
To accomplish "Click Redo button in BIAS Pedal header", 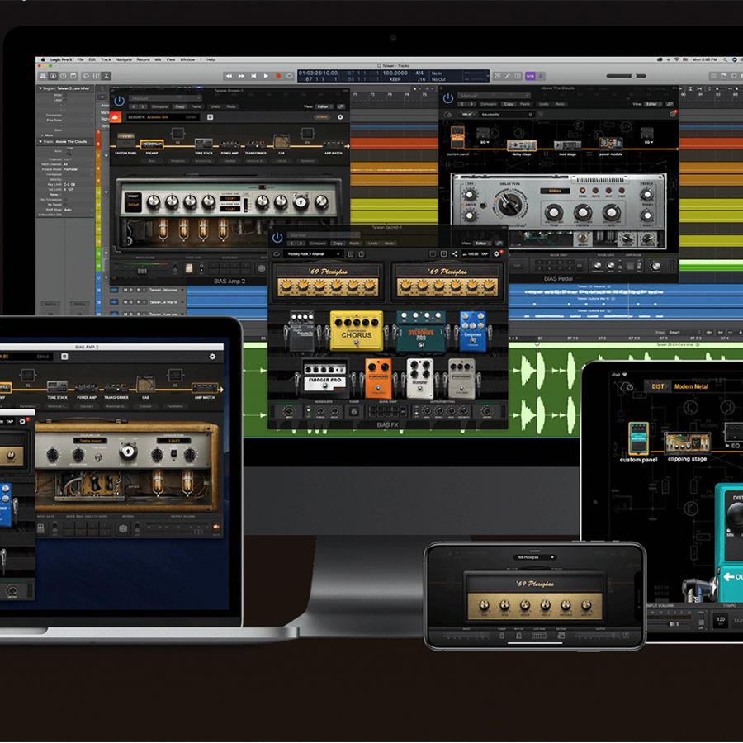I will [x=560, y=104].
